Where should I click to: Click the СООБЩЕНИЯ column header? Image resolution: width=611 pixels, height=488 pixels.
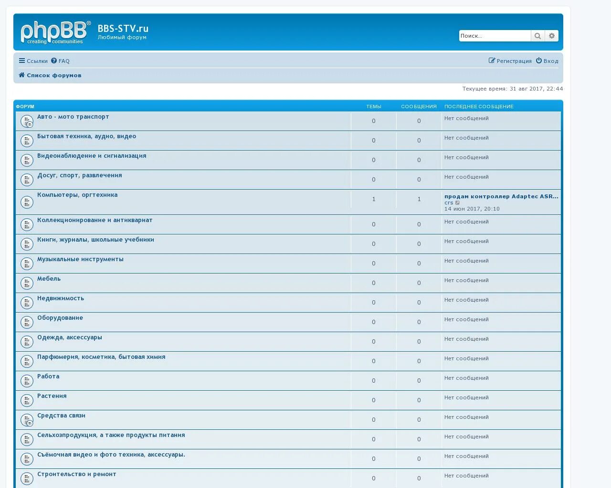point(419,107)
